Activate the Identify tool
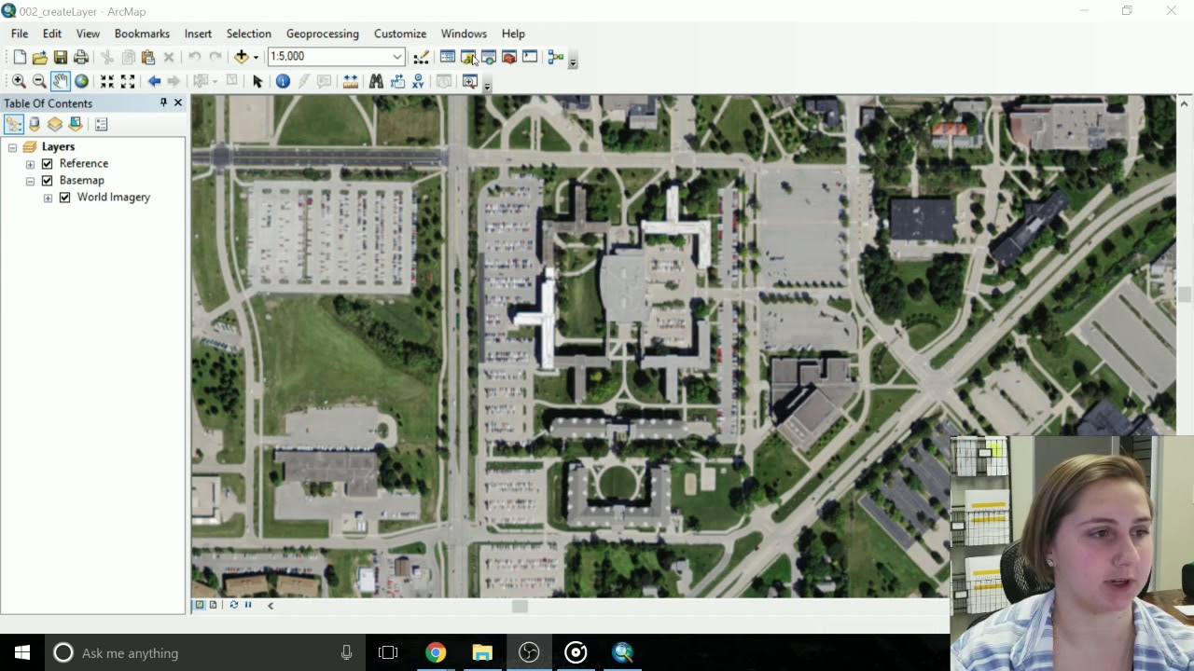The height and width of the screenshot is (671, 1194). tap(283, 81)
